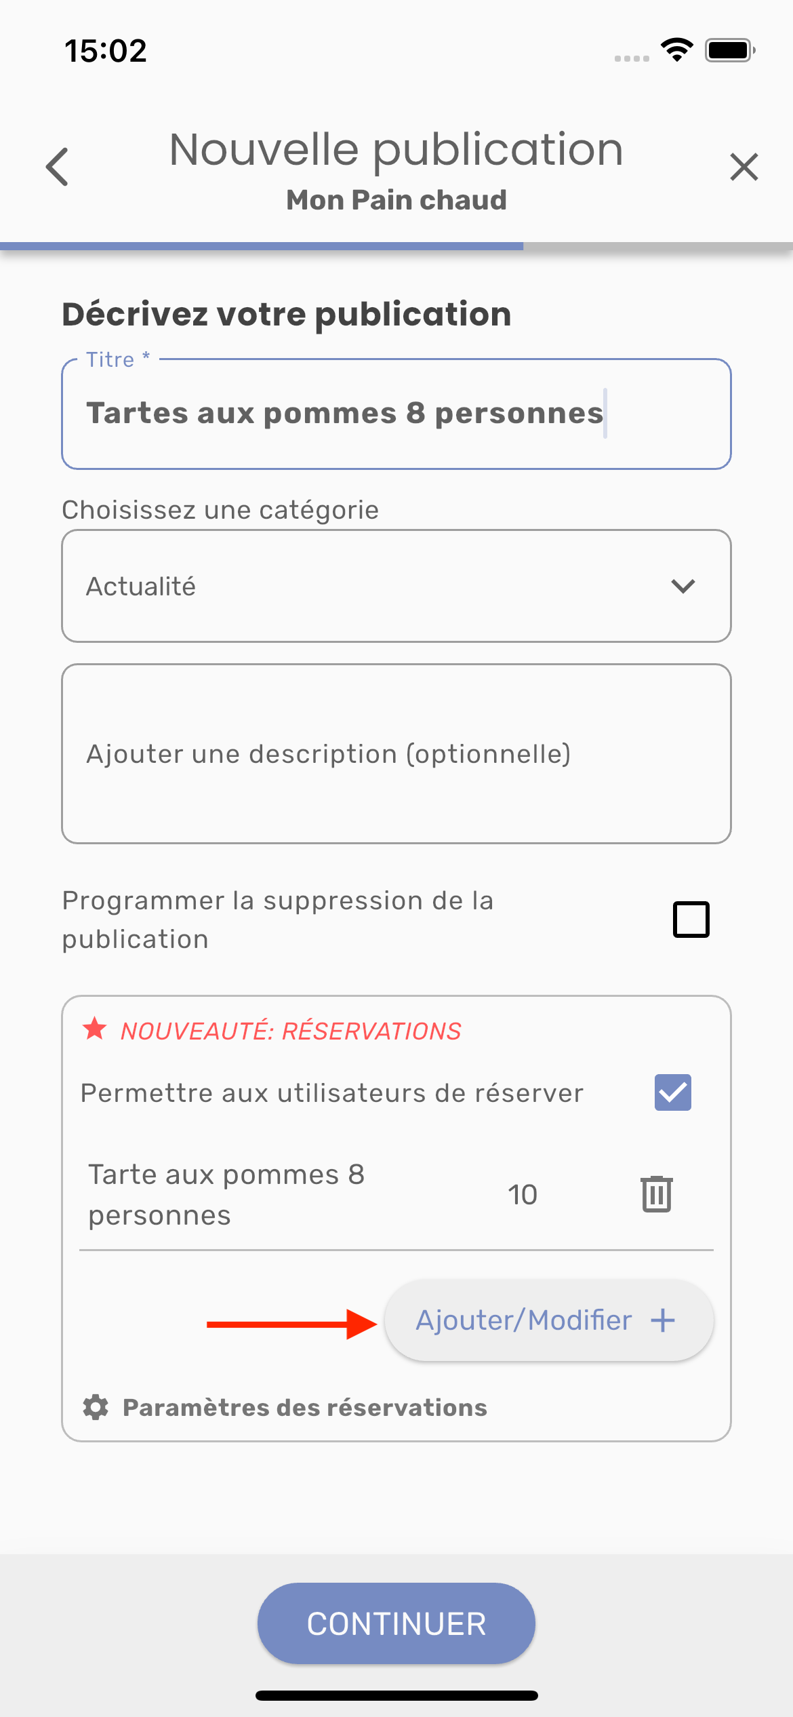Click the publication progress bar
The height and width of the screenshot is (1717, 793).
[396, 246]
